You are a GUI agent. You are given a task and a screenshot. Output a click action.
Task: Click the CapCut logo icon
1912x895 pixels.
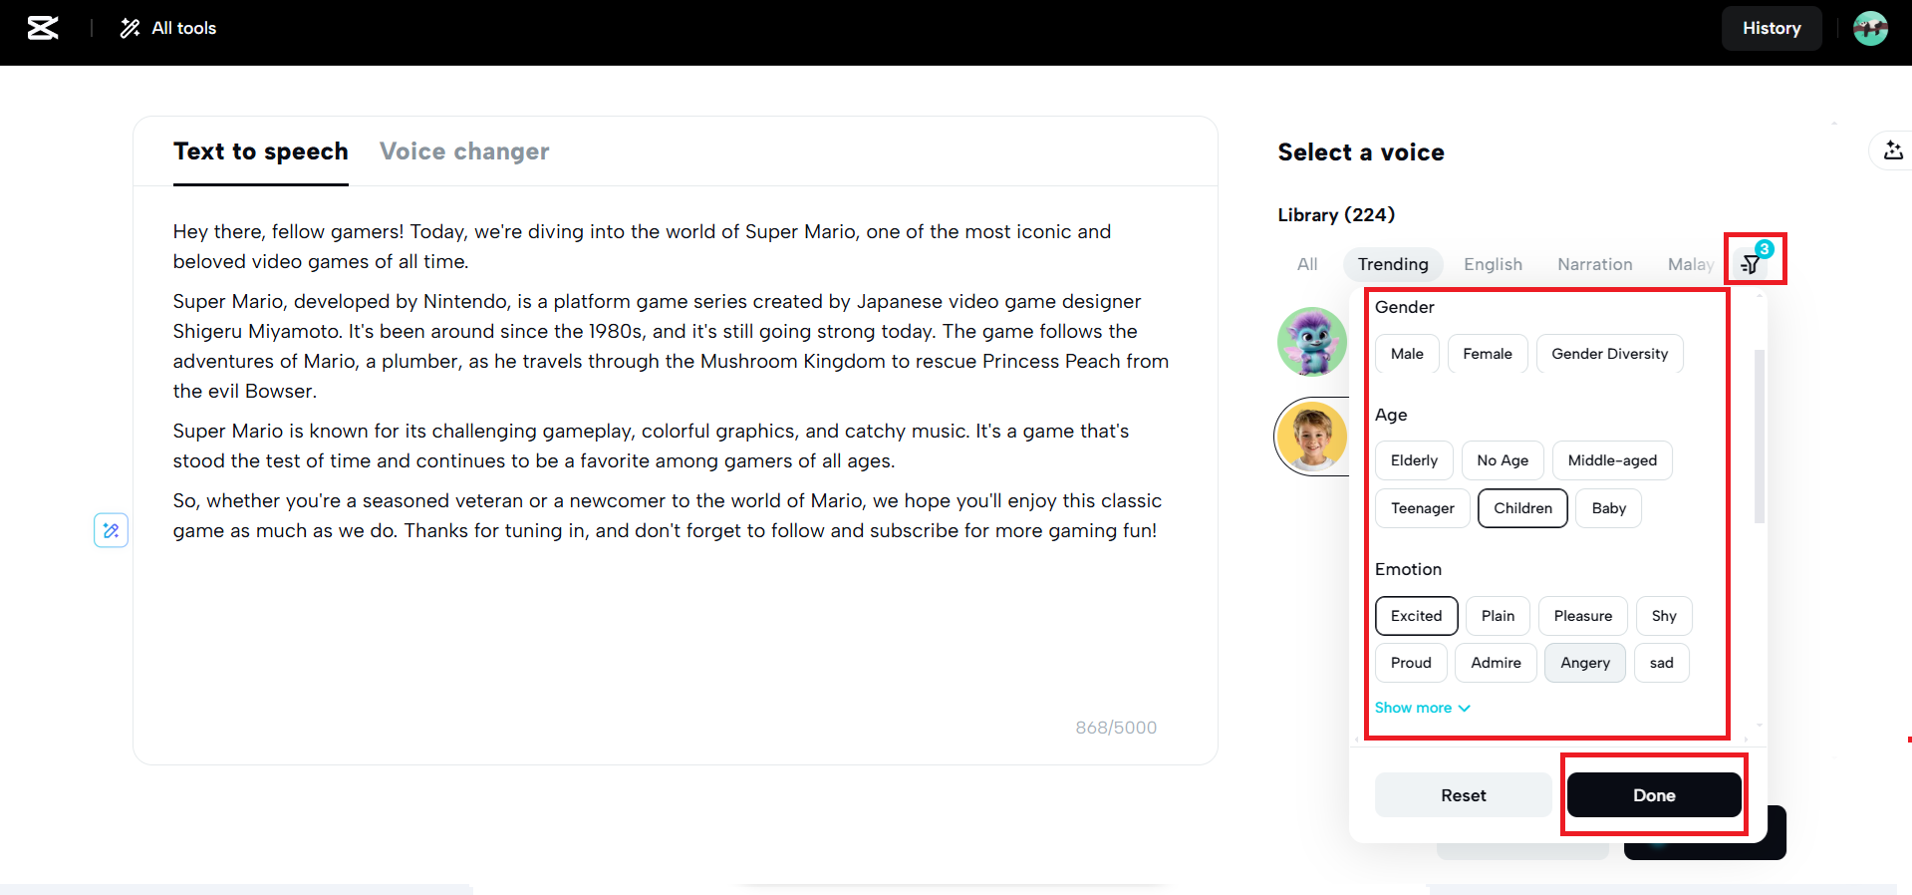point(43,28)
